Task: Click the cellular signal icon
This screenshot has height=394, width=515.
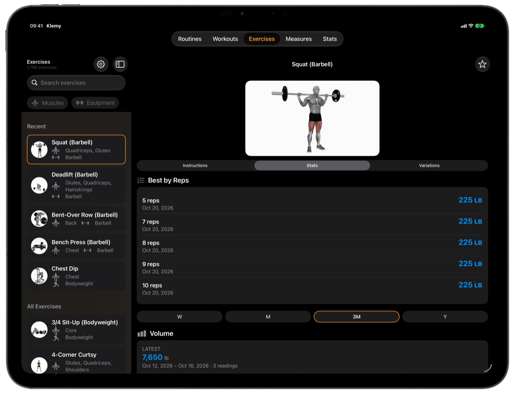Action: (x=463, y=26)
